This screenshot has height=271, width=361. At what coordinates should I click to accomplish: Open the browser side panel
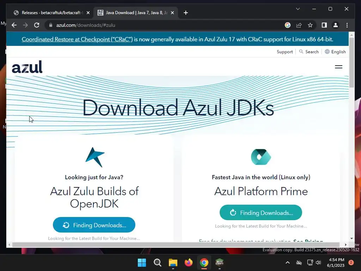tap(324, 25)
